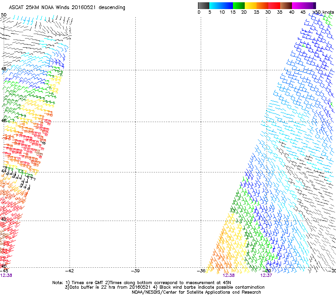Image resolution: width=336 pixels, height=295 pixels.
Task: Select the '-36' longitude label
Action: click(x=201, y=271)
